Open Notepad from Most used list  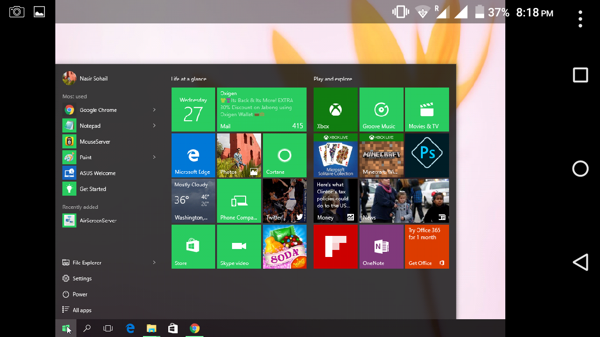(109, 126)
